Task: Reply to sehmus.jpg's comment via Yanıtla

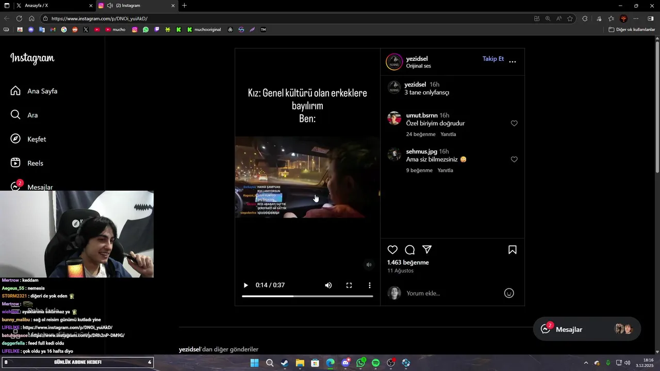Action: [x=445, y=171]
